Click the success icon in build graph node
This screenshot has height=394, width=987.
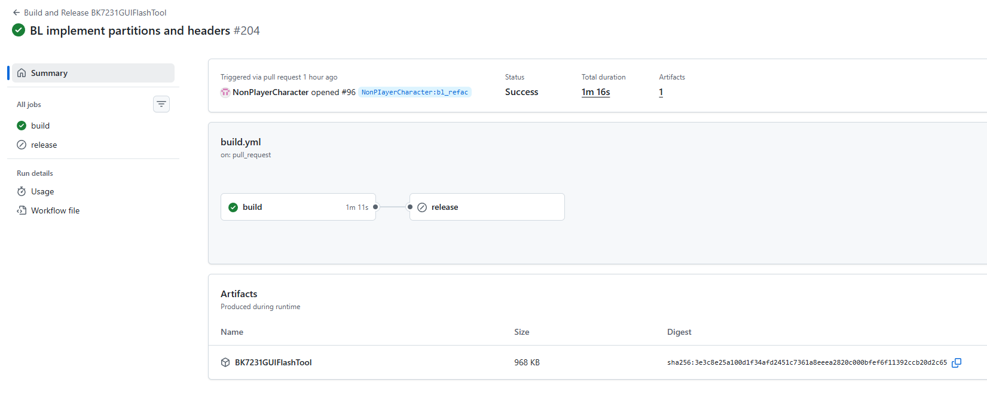233,207
